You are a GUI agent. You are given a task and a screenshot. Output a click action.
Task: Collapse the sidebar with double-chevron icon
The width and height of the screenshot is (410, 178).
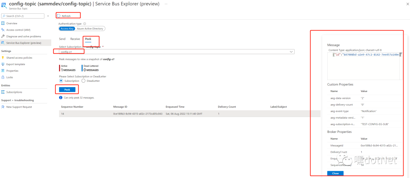(x=48, y=16)
